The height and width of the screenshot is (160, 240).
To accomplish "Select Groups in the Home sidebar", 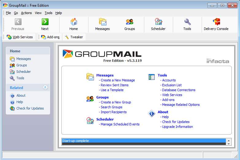I will [18, 65].
